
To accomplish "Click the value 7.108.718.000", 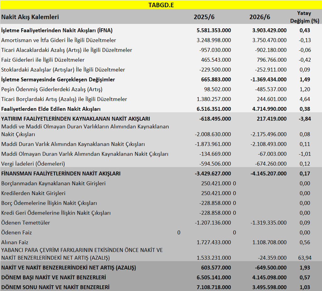I will (x=214, y=288).
